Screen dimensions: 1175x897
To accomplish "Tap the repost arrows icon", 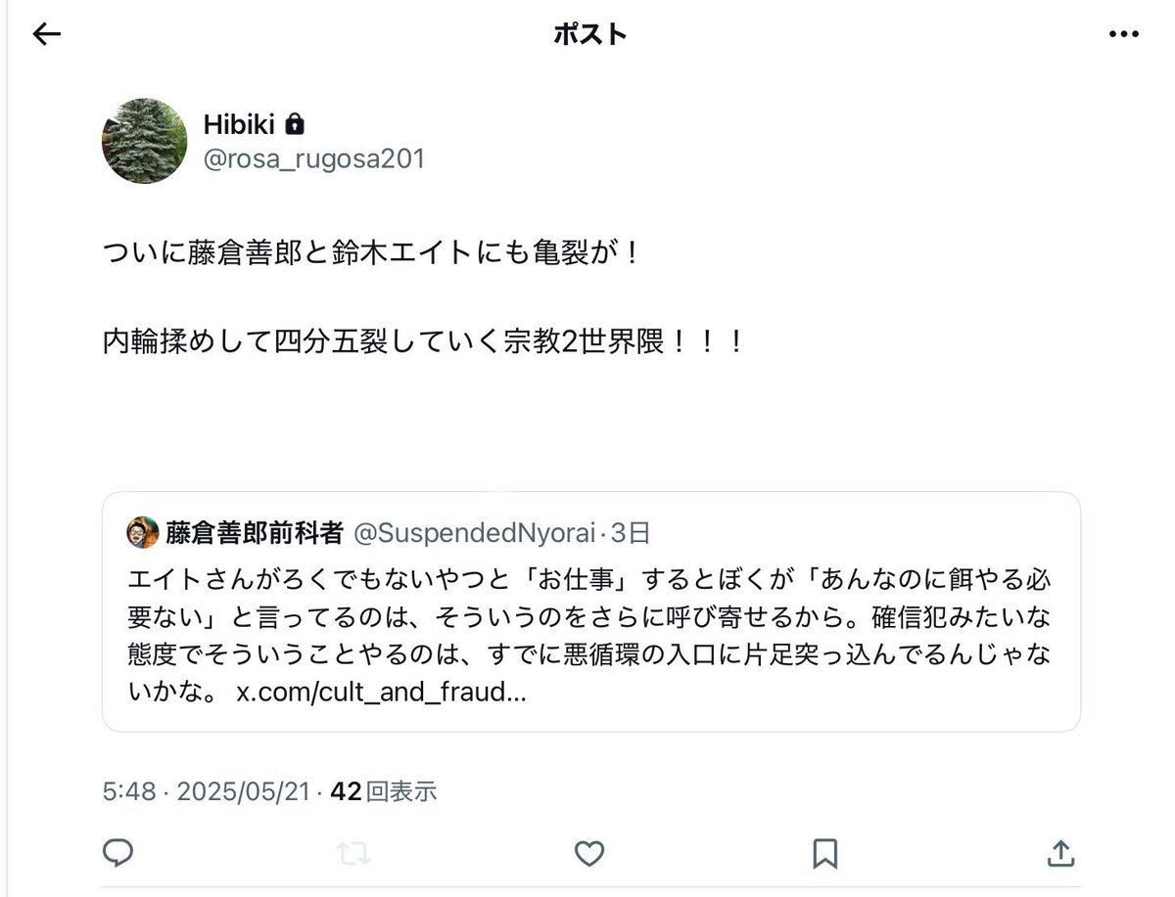I will click(x=353, y=853).
